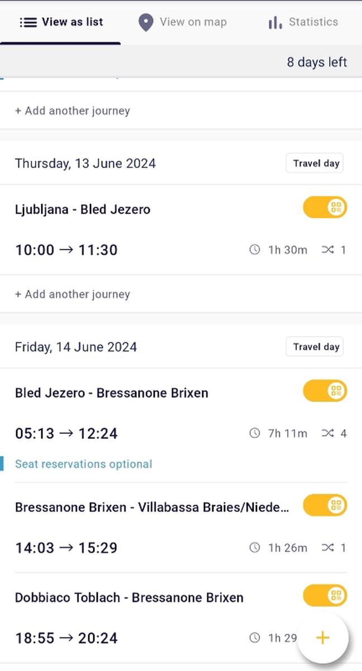This screenshot has height=671, width=362.
Task: Toggle the Bressanone Brixen - Villabassa journey switch
Action: coord(325,505)
